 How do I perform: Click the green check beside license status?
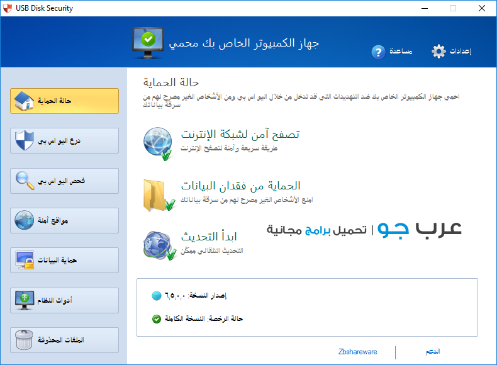coord(157,318)
